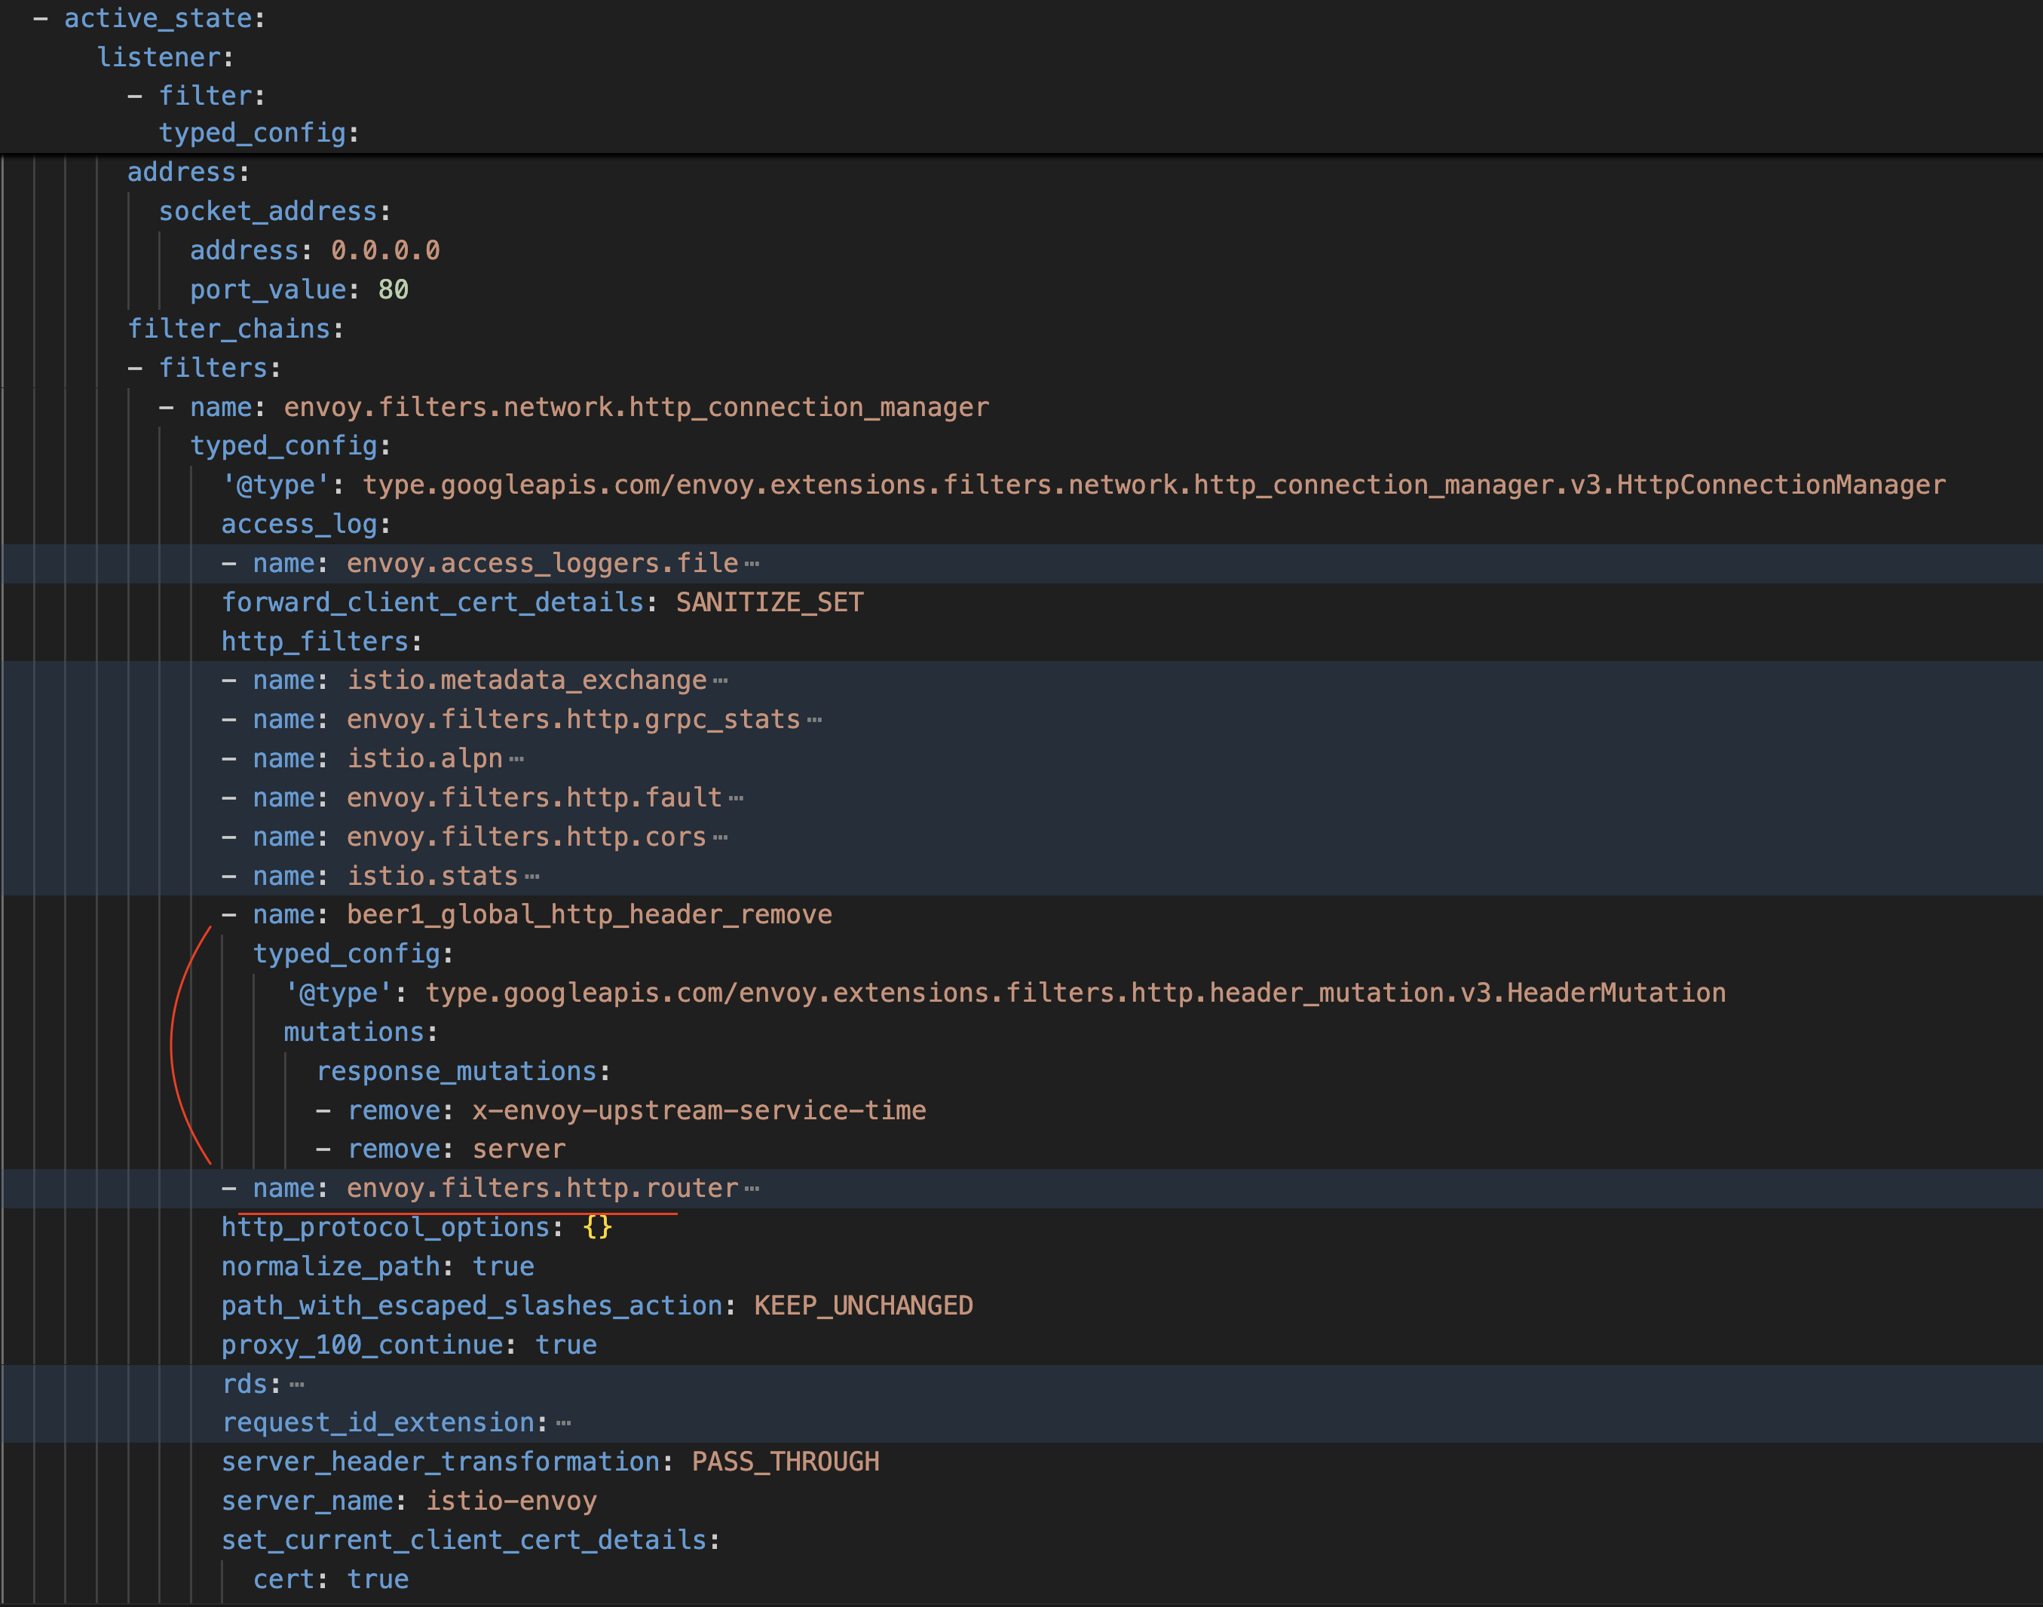Image resolution: width=2043 pixels, height=1607 pixels.
Task: Expand folded istio.alpn ellipsis
Action: click(x=516, y=759)
